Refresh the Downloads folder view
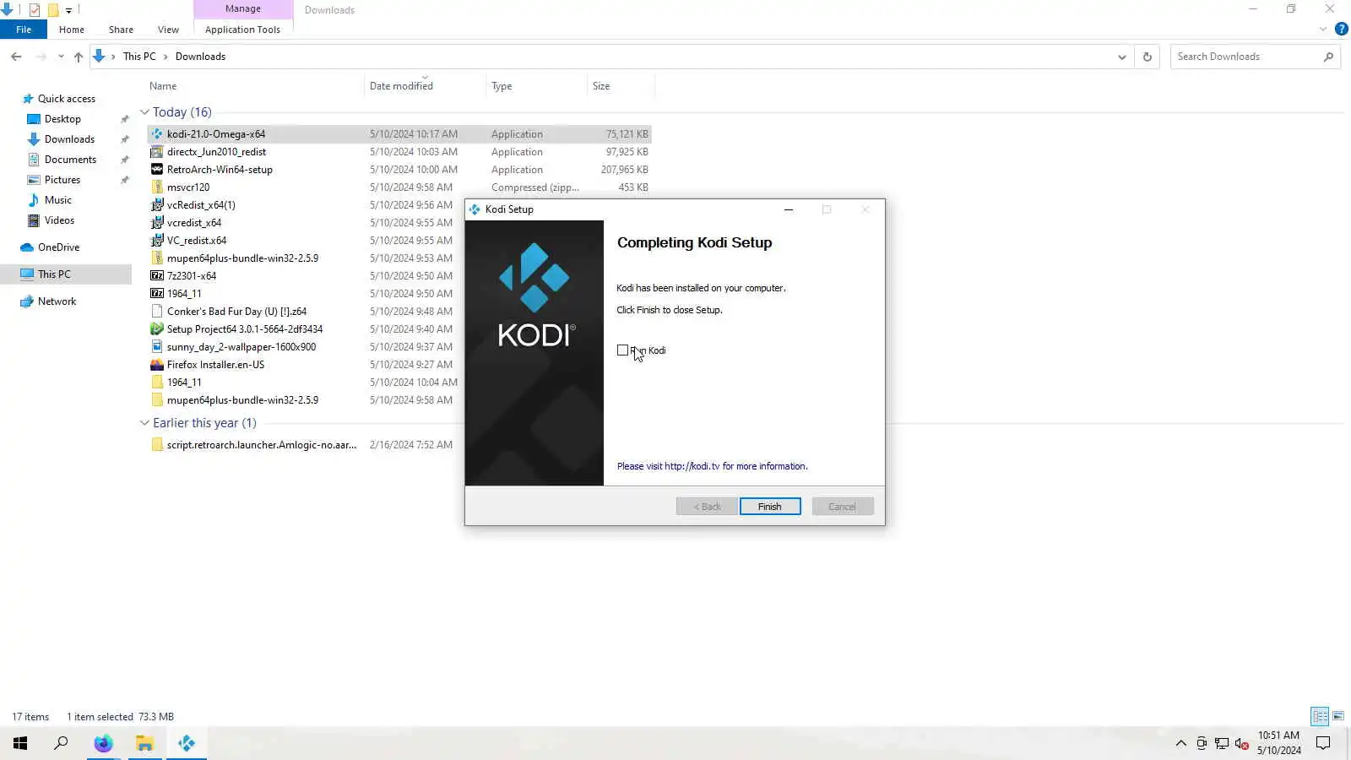Viewport: 1351px width, 760px height. point(1148,57)
